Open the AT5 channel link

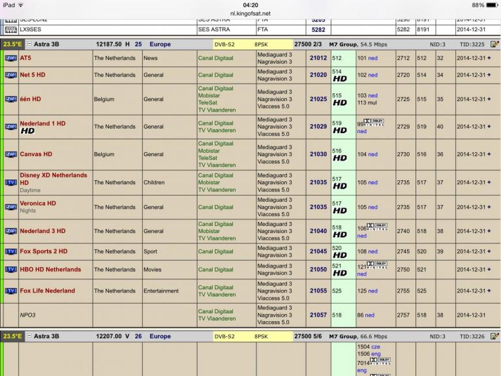click(x=25, y=58)
